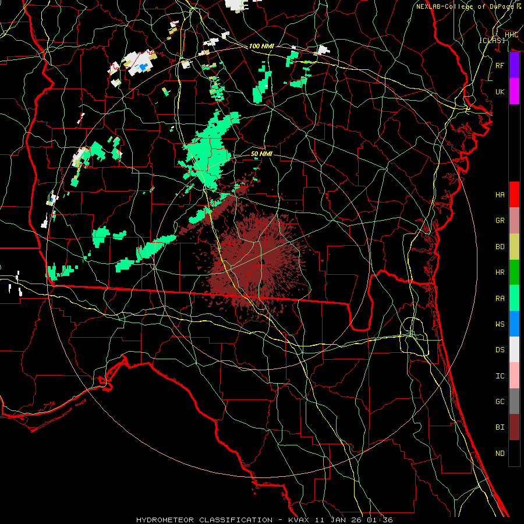This screenshot has height=524, width=524.
Task: Click the GC legend label
Action: click(500, 402)
